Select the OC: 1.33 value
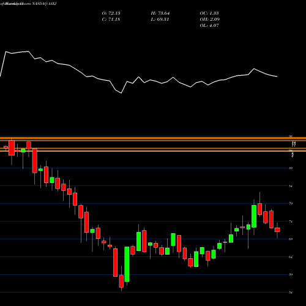The image size is (306, 306). 209,13
